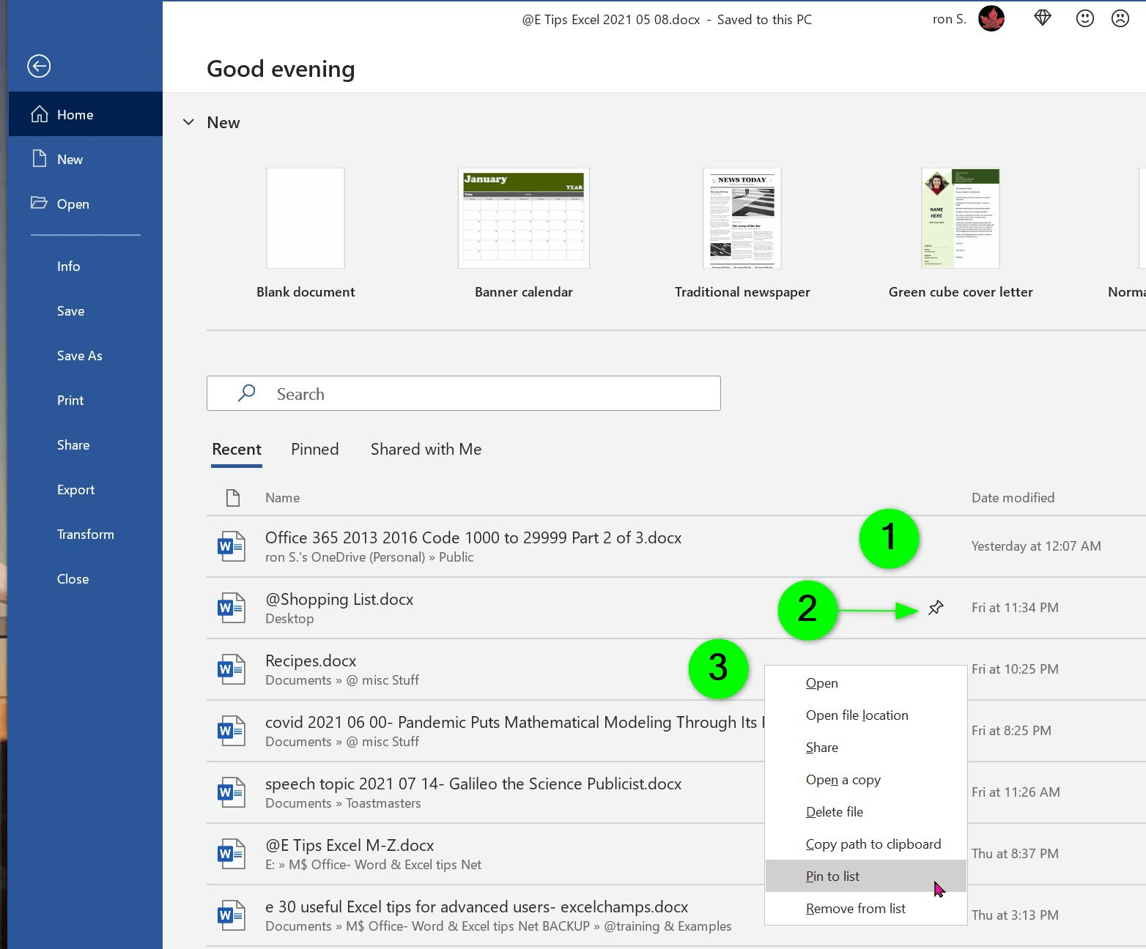
Task: Click Word icon beside 30 useful Excel tips
Action: point(232,915)
